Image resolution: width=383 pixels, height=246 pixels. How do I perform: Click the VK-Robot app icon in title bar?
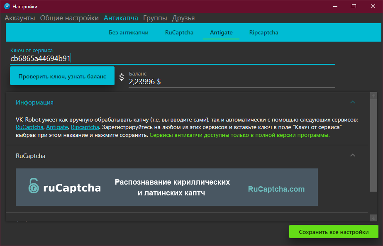[x=7, y=6]
